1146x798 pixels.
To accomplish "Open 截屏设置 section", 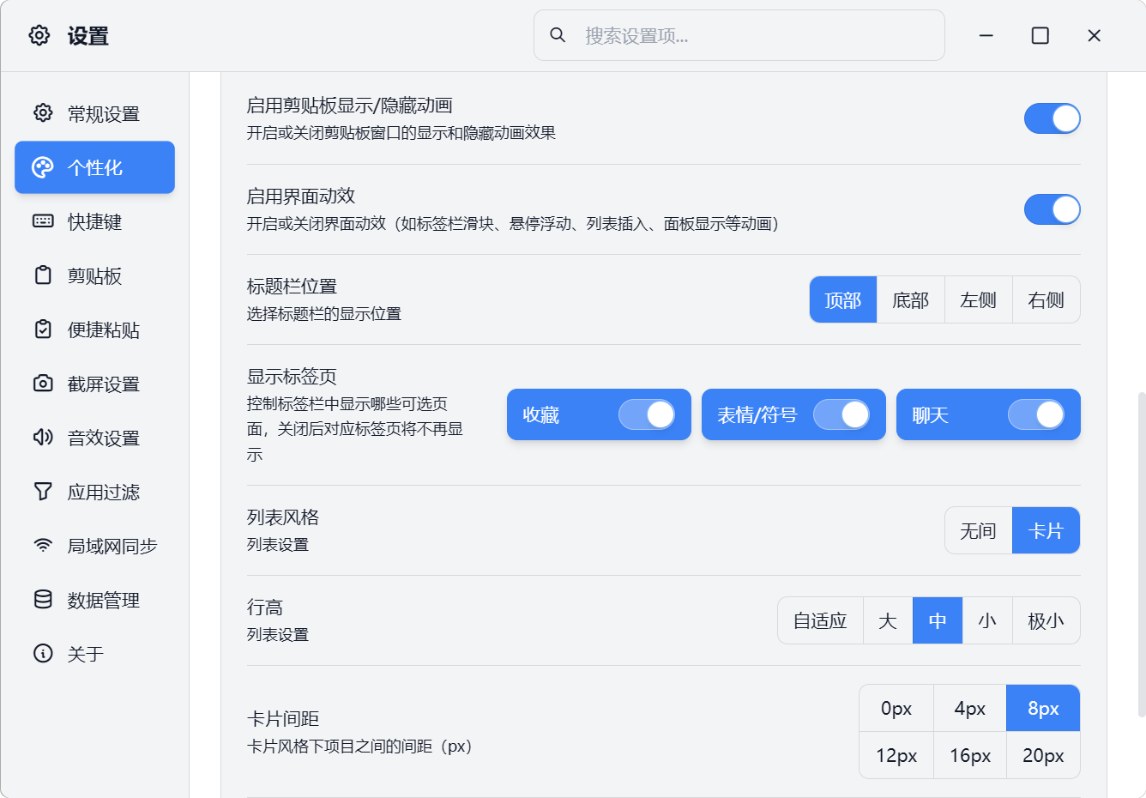I will (94, 384).
